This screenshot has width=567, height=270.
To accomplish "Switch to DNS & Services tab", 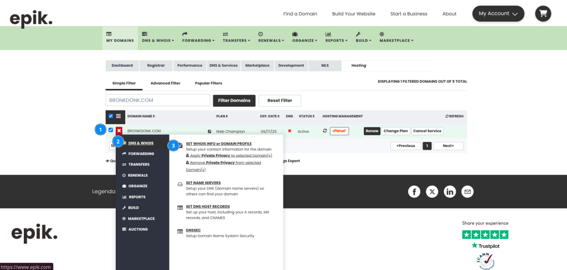I will [x=224, y=66].
